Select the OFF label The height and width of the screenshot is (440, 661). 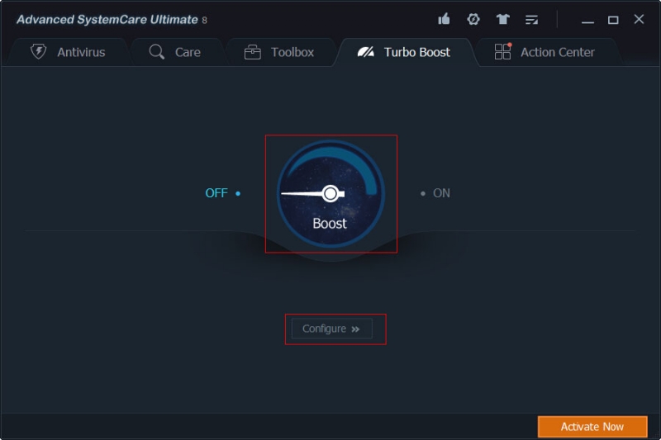coord(216,193)
